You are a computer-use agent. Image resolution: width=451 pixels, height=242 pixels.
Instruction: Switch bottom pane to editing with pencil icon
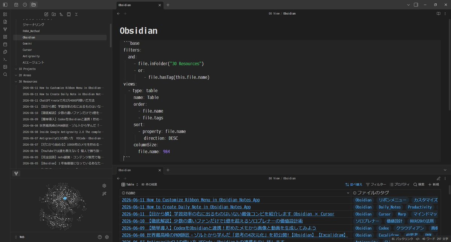coord(438,178)
